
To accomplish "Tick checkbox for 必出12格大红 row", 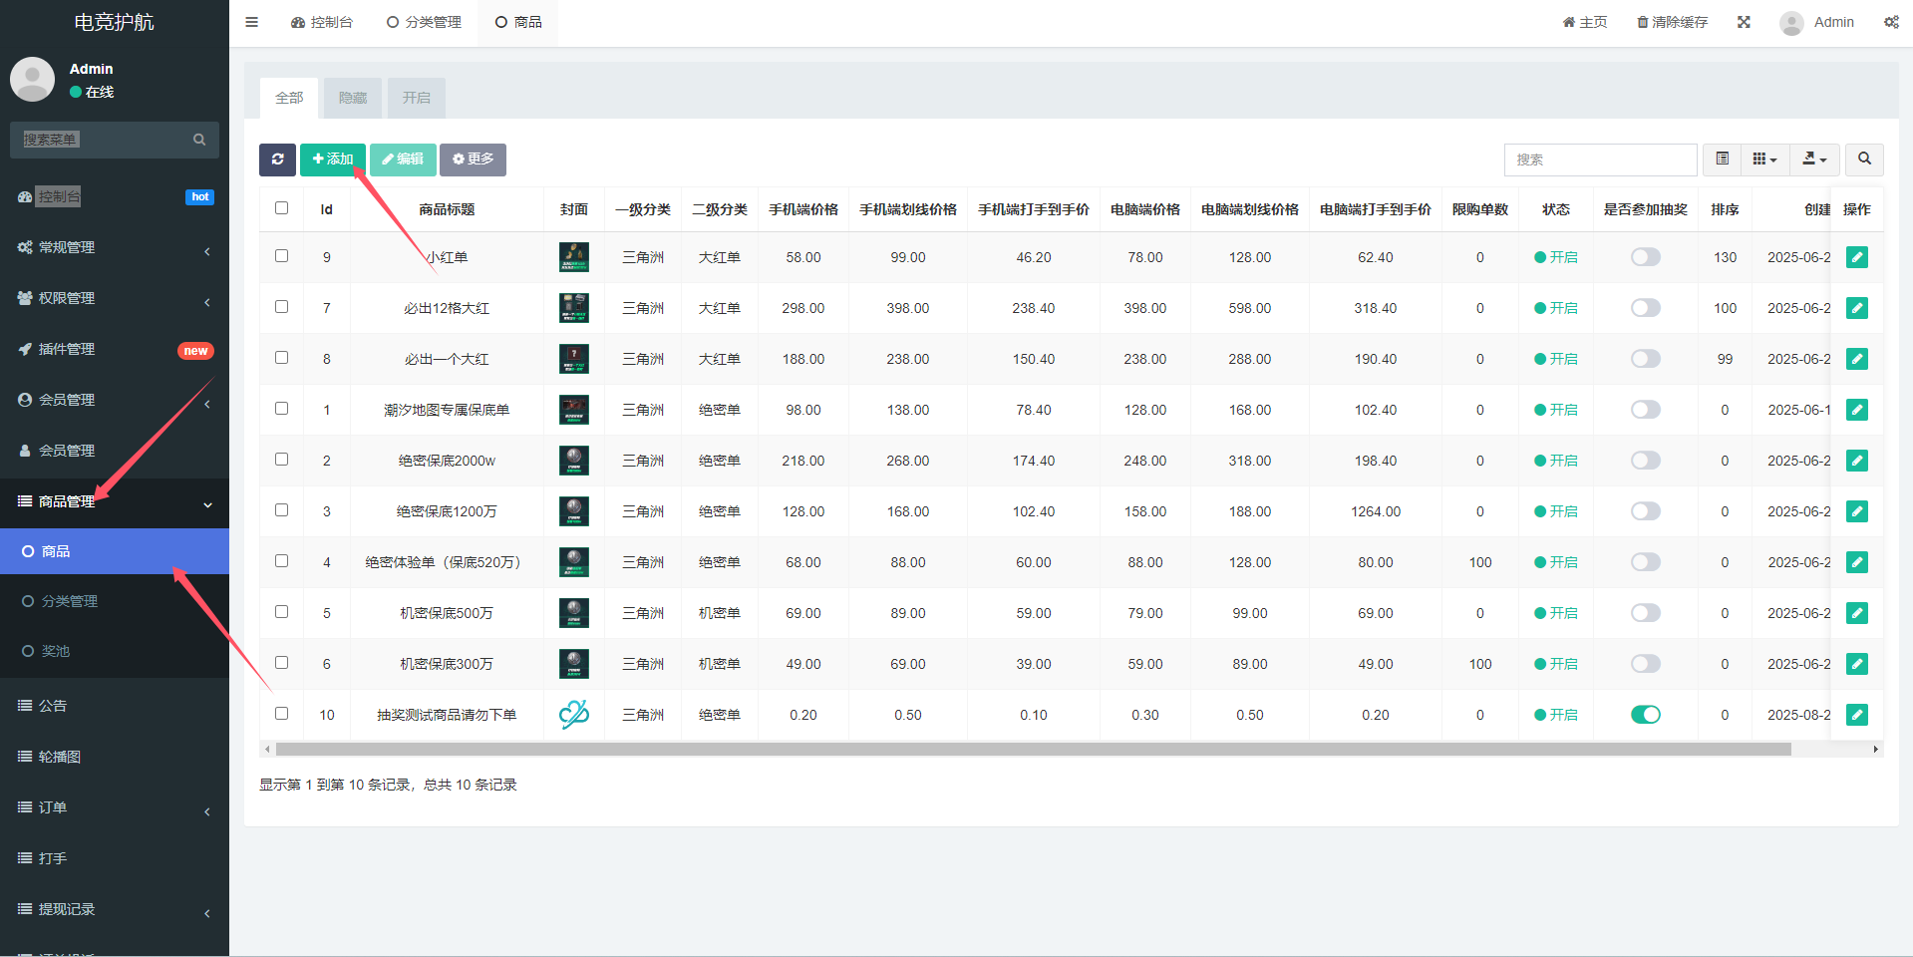I will pyautogui.click(x=281, y=307).
